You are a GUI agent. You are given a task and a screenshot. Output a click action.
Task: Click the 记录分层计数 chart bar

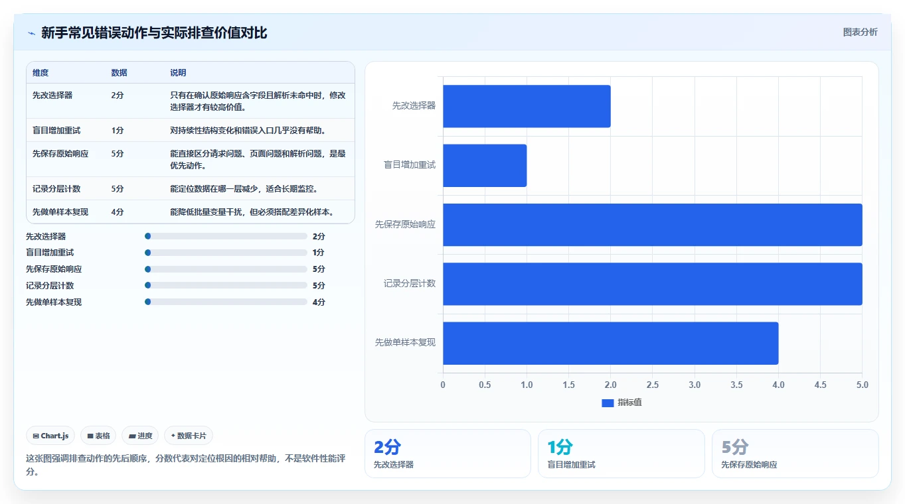pos(653,284)
